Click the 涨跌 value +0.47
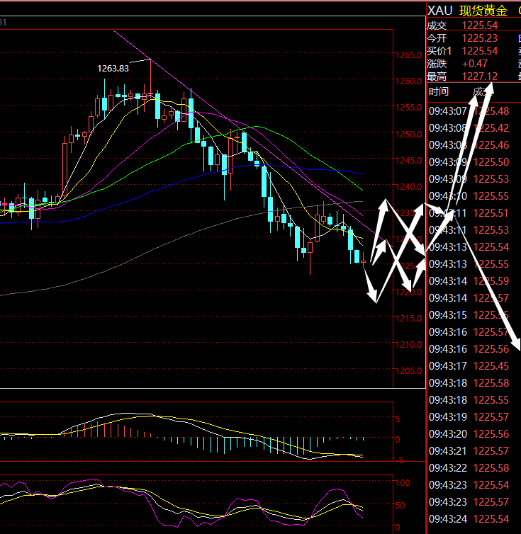The width and height of the screenshot is (521, 534). pyautogui.click(x=475, y=64)
